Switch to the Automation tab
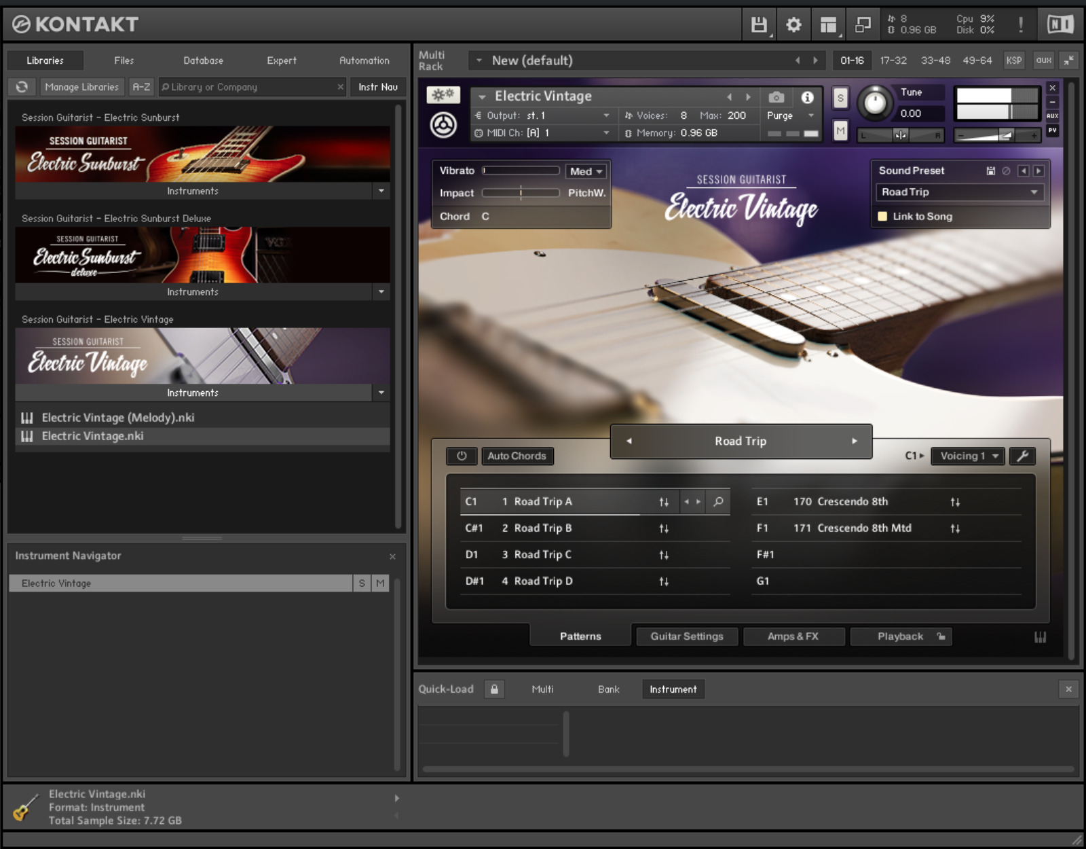The width and height of the screenshot is (1086, 849). pyautogui.click(x=364, y=60)
